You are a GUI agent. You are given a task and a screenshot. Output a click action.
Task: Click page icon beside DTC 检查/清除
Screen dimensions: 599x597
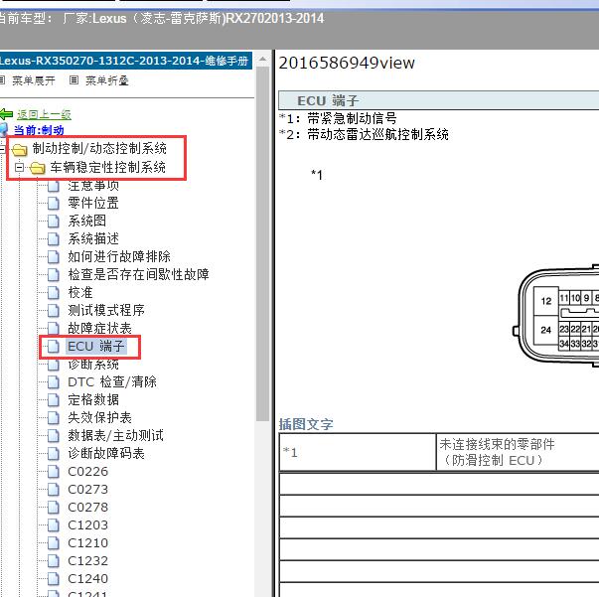pos(54,382)
